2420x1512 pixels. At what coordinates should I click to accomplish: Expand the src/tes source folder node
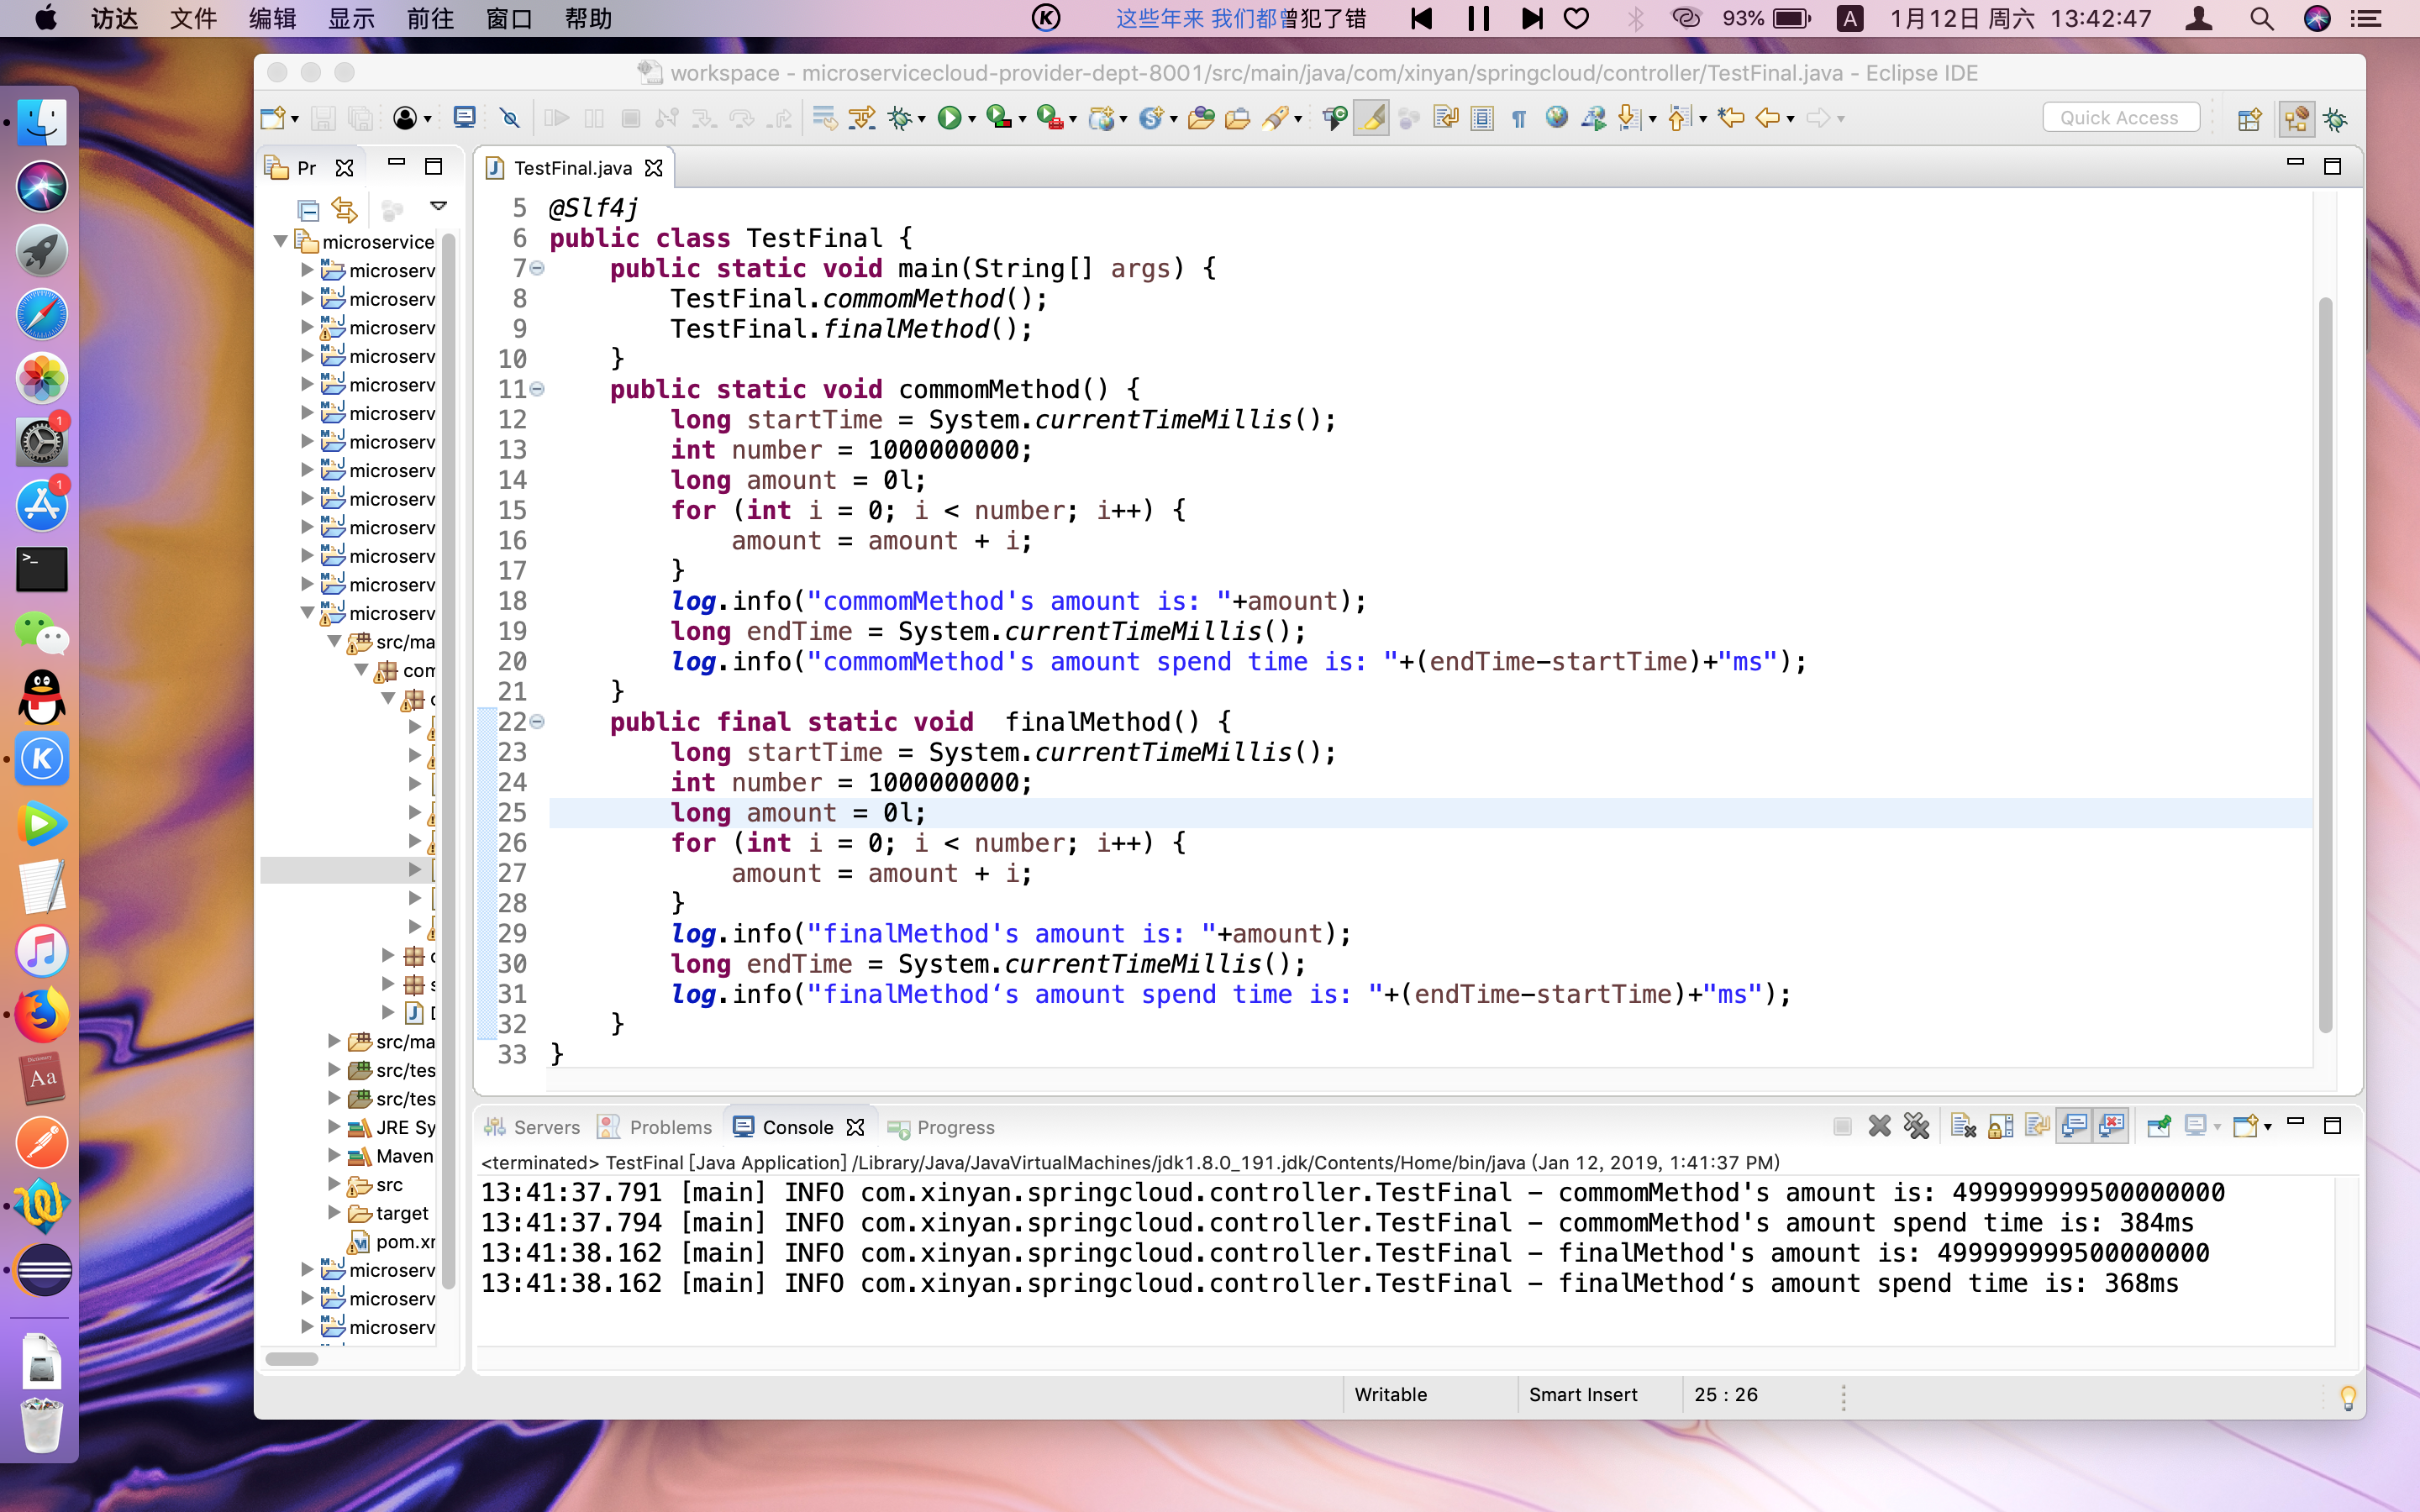335,1070
